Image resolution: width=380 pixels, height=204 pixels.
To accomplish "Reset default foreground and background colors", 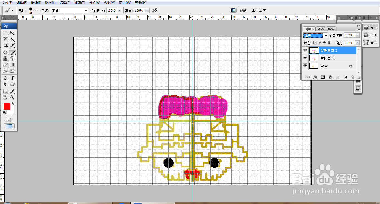I will click(4, 113).
